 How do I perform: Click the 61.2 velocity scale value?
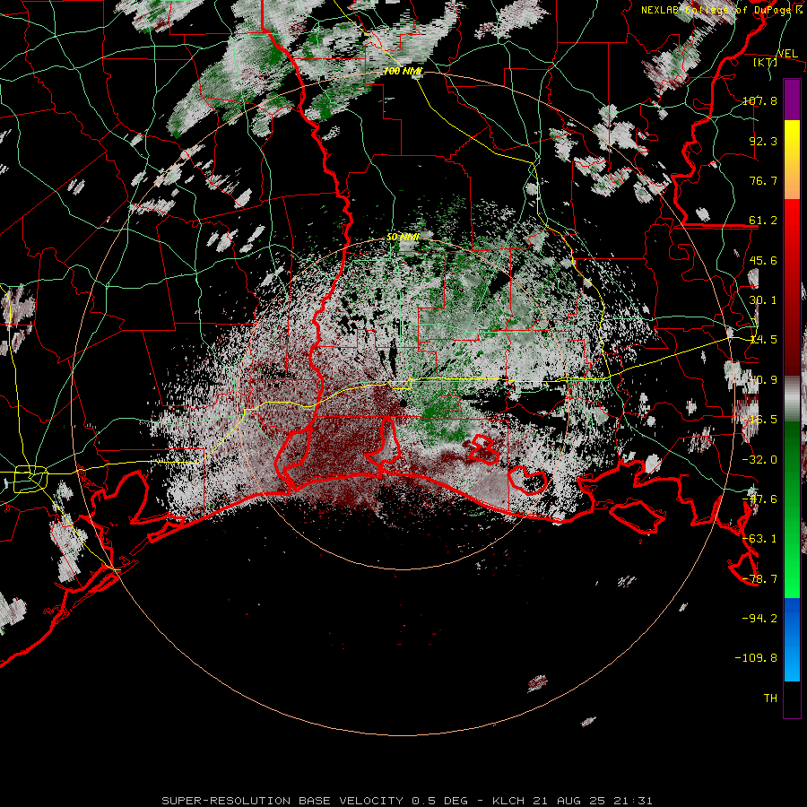763,221
